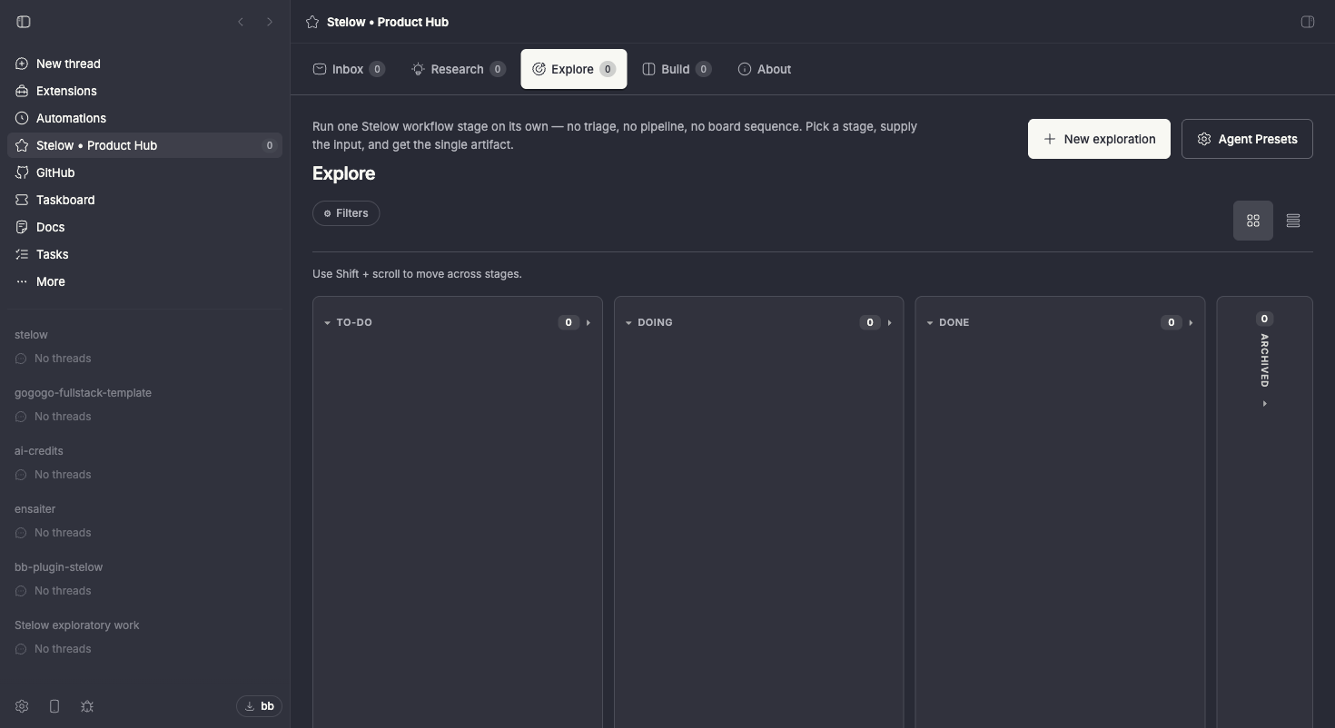The image size is (1335, 728).
Task: Select the stelow project heading
Action: coord(31,335)
